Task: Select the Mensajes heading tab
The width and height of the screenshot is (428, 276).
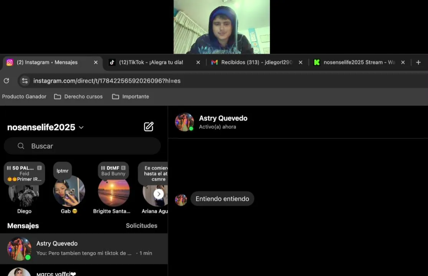Action: pyautogui.click(x=23, y=226)
